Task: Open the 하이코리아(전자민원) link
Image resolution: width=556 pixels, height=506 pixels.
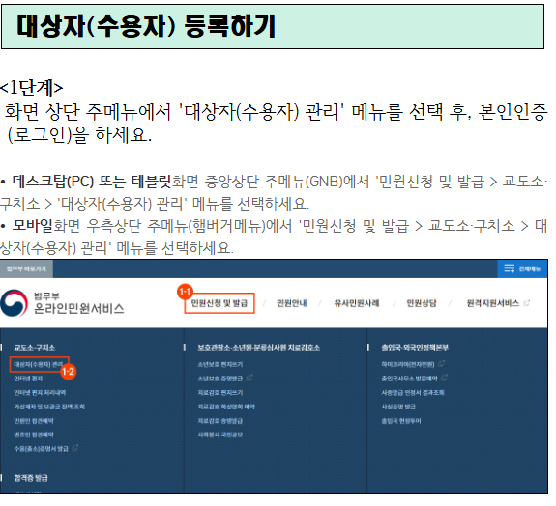Action: [x=408, y=364]
